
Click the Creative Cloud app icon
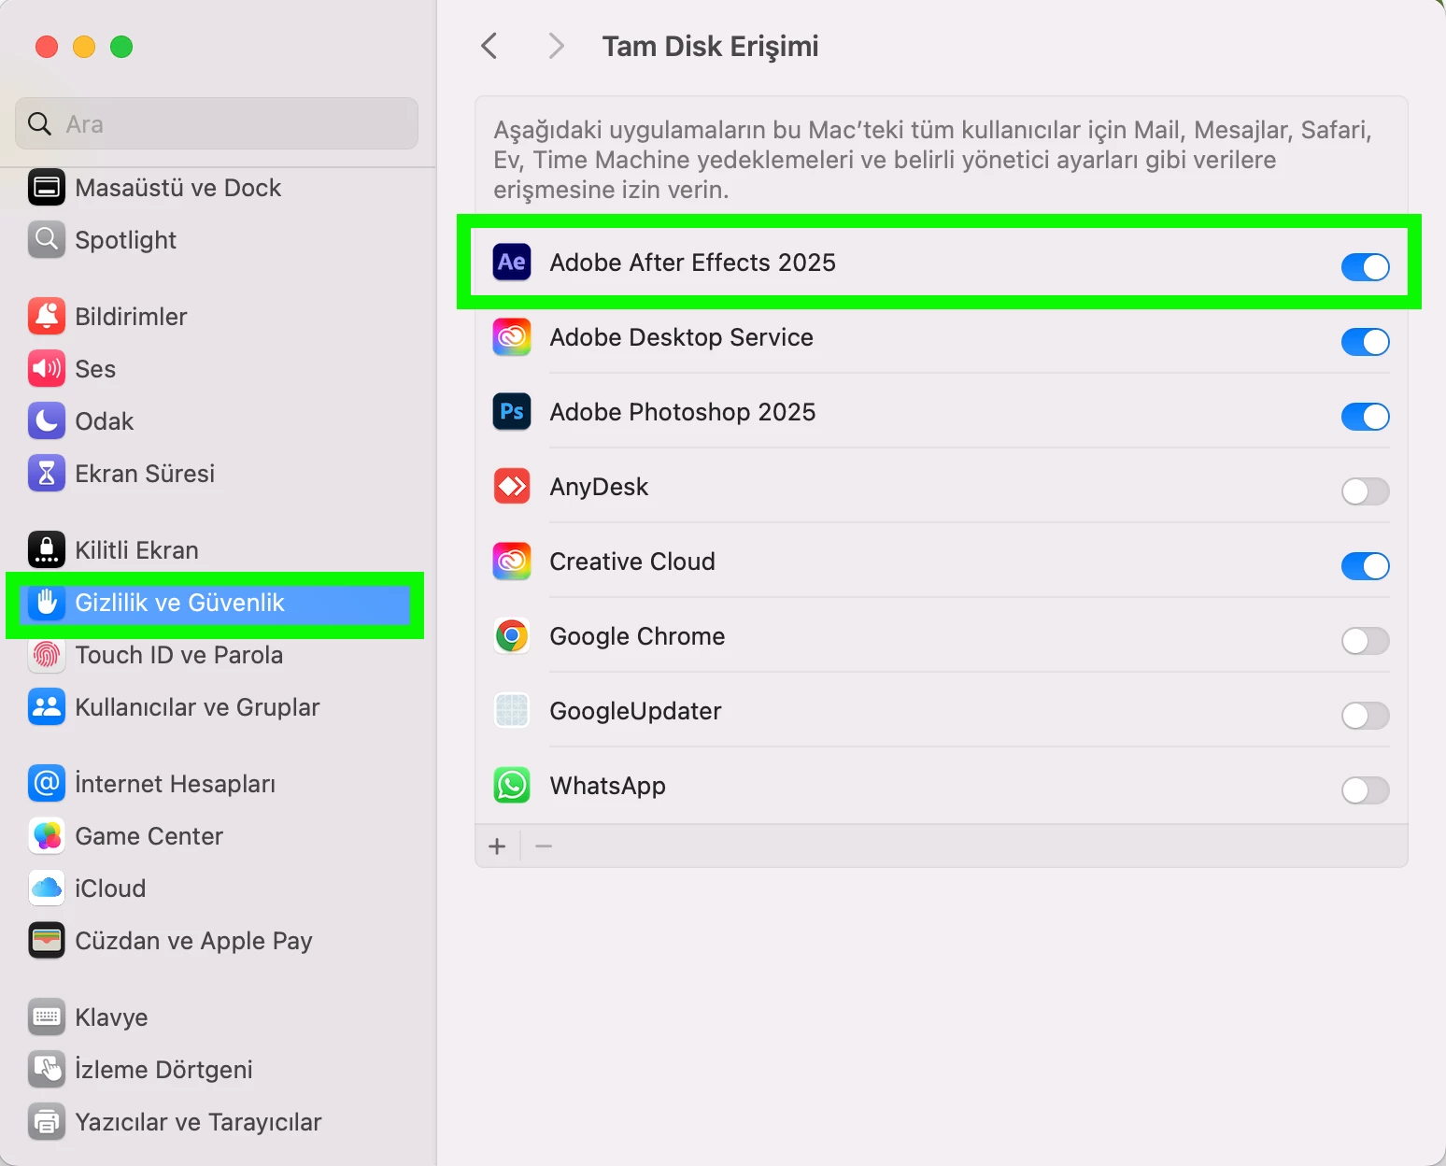512,562
